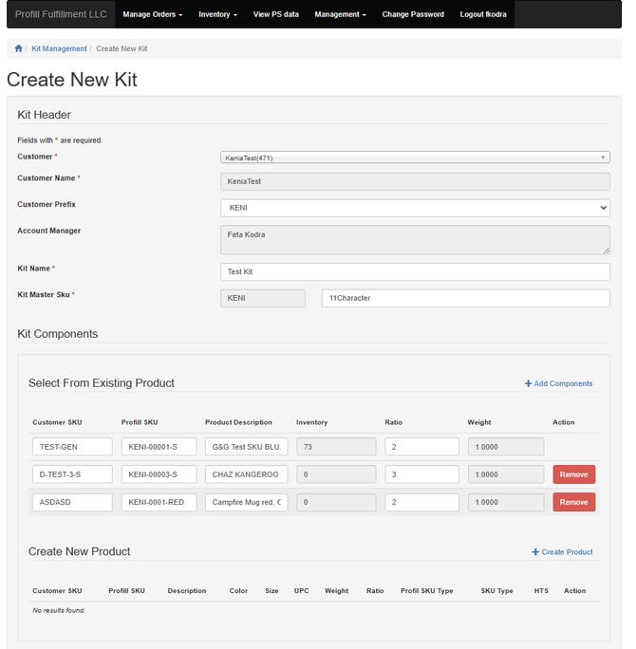Open Kit Management breadcrumb link
Screen dimensions: 636x649
click(59, 48)
